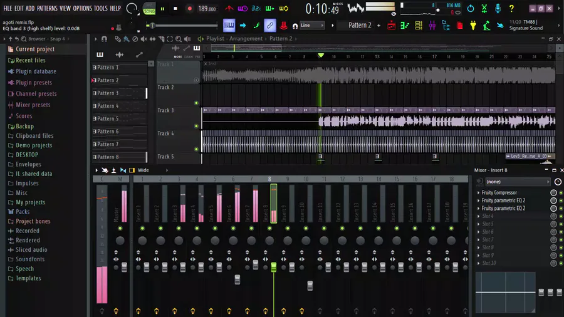
Task: Click the Insert 10 volume fader
Action: click(x=310, y=286)
